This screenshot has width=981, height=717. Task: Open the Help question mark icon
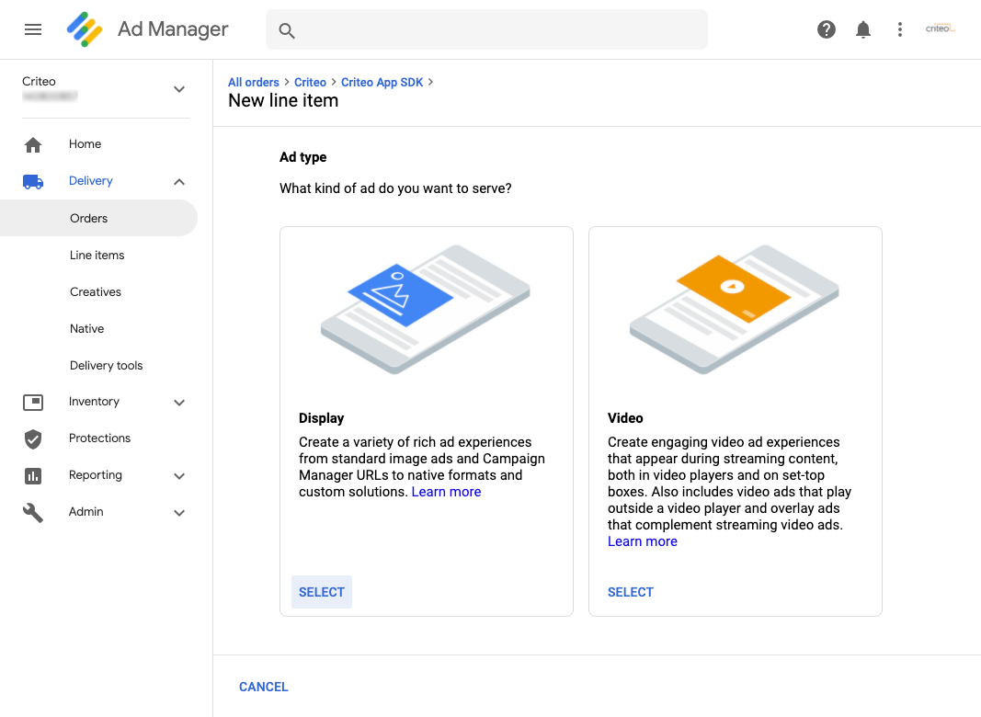click(x=827, y=29)
